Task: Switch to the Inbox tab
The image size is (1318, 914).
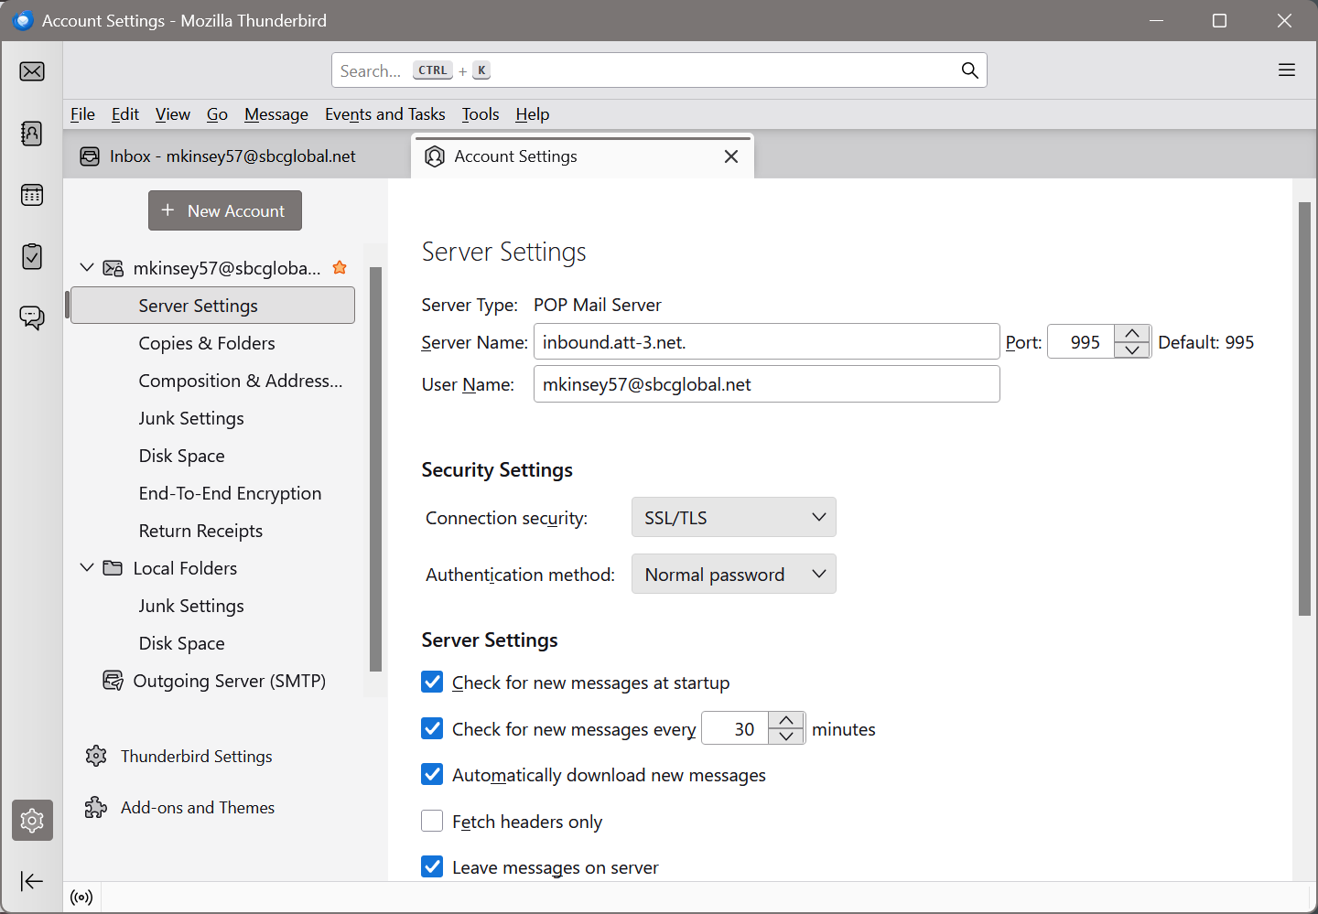Action: coord(232,156)
